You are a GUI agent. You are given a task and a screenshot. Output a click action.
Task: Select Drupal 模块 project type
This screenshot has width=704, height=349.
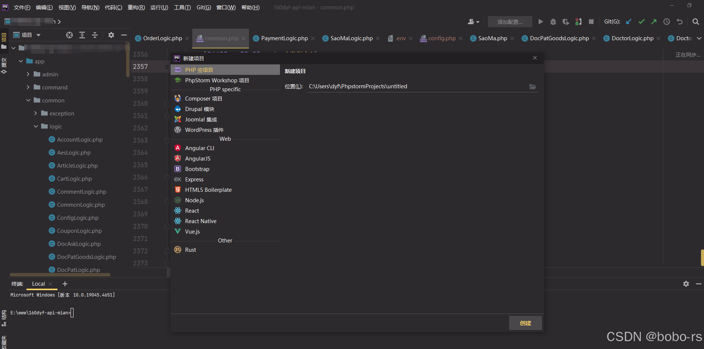point(225,109)
